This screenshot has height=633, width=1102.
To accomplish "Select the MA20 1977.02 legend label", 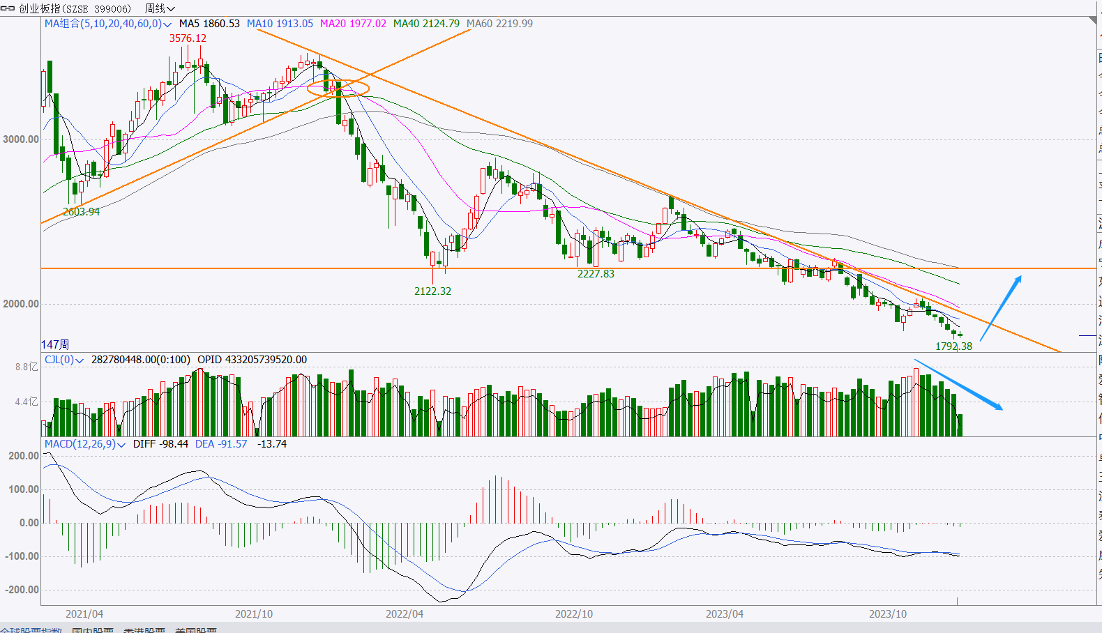I will [353, 24].
